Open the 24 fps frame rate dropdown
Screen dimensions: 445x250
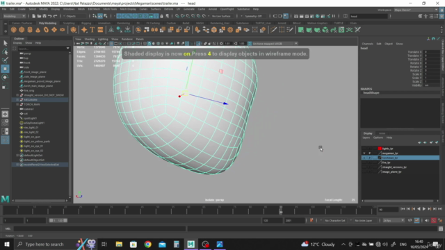click(x=394, y=221)
